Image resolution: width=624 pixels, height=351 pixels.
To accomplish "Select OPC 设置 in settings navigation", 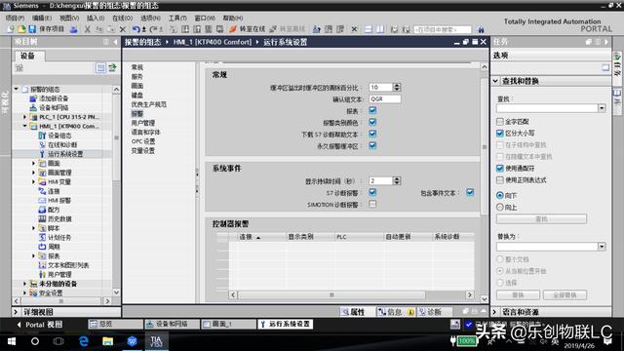I will tap(143, 141).
